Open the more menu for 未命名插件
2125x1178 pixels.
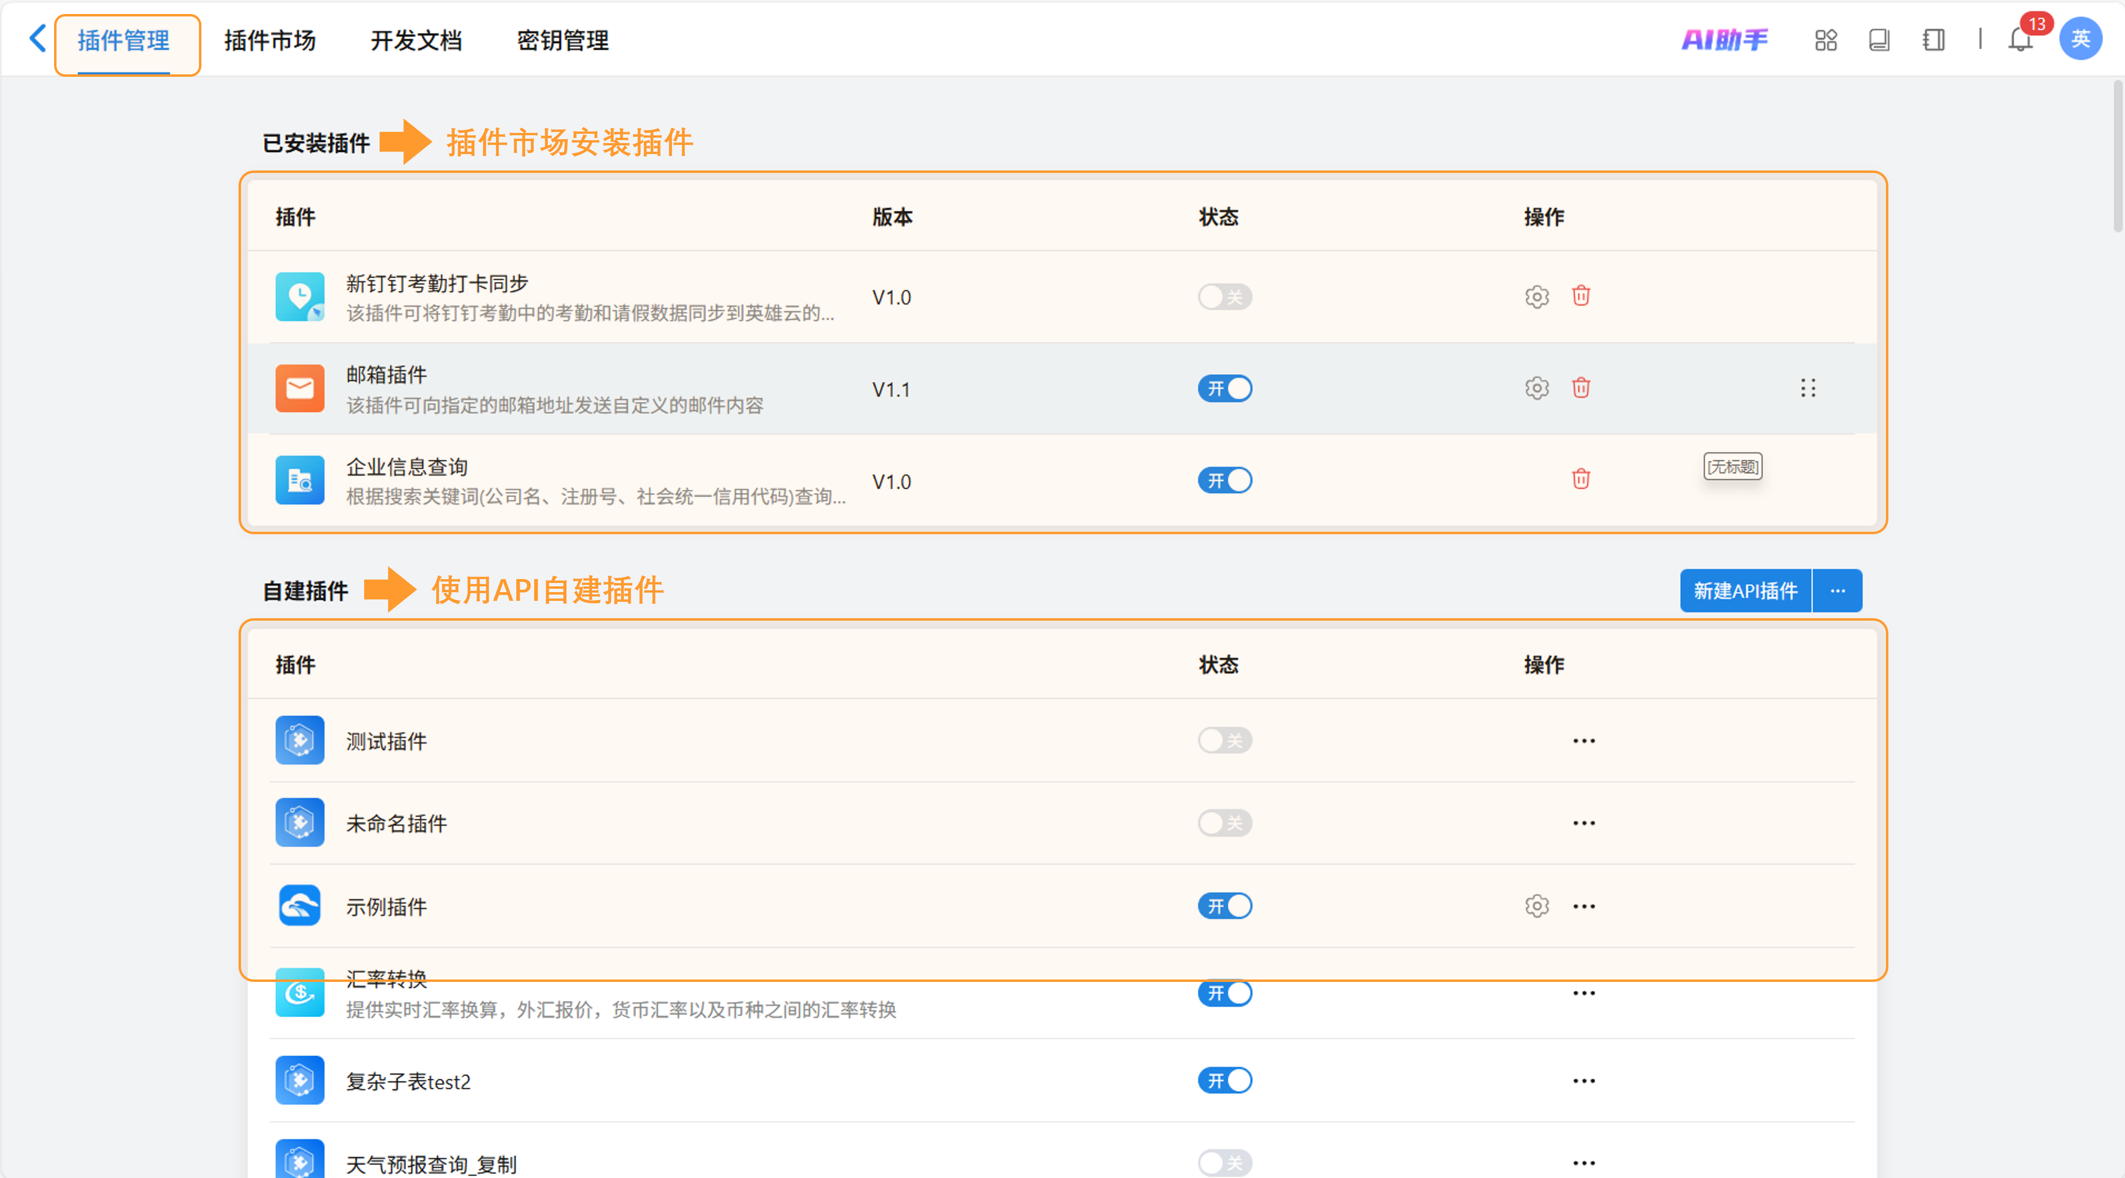pos(1583,823)
